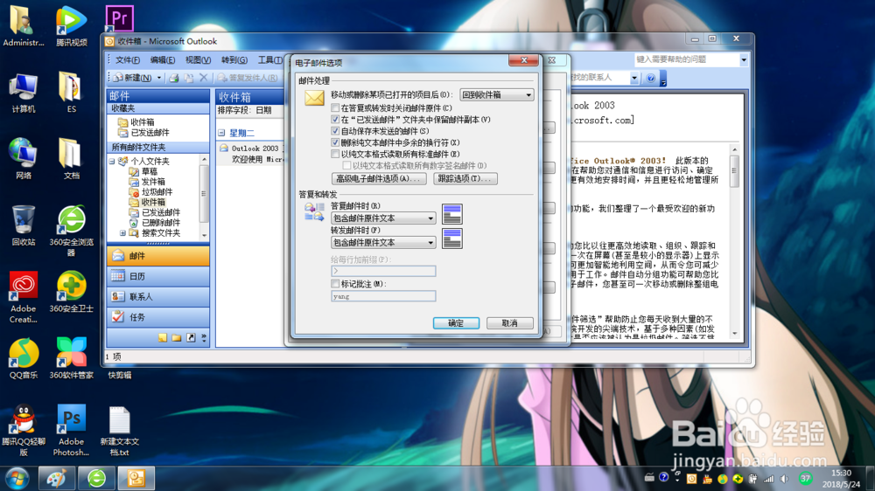Open the 网络 desktop icon
875x491 pixels.
tap(23, 159)
